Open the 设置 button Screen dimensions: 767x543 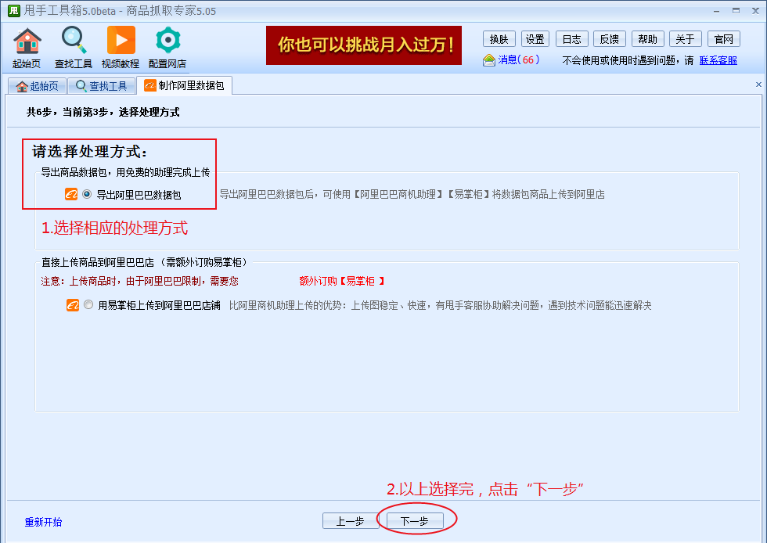pyautogui.click(x=535, y=39)
